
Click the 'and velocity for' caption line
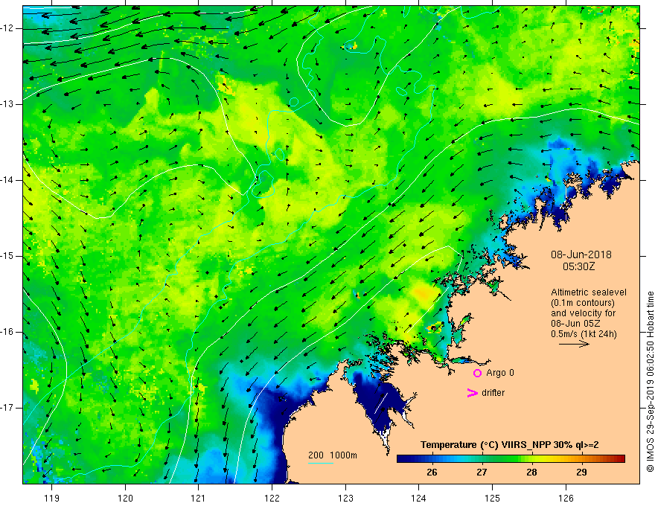(583, 313)
